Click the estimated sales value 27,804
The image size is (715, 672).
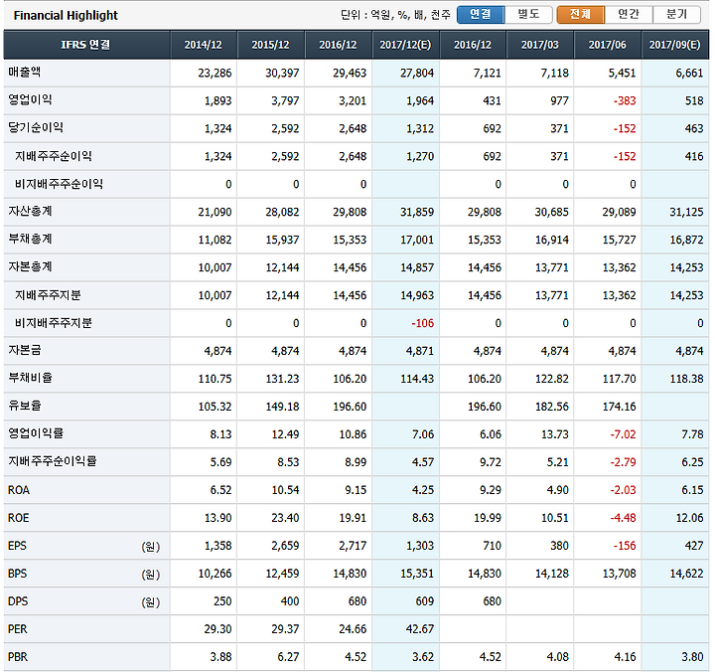pos(417,73)
